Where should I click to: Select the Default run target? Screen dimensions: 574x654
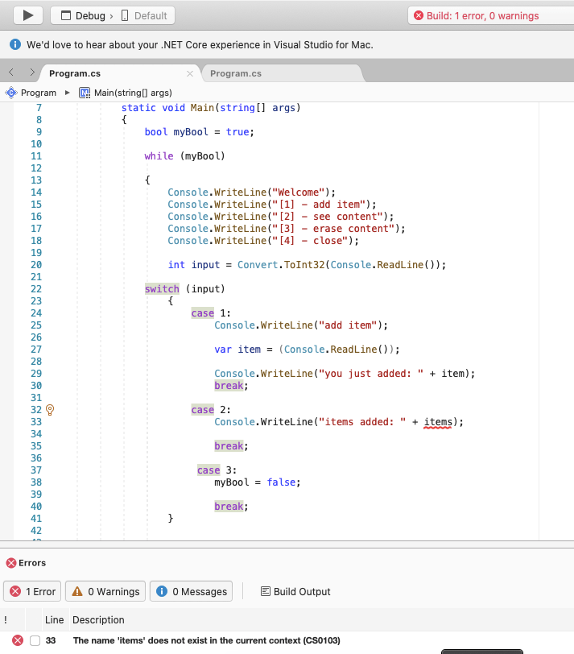click(x=144, y=16)
